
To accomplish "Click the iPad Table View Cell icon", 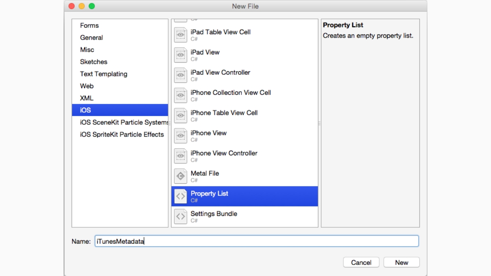I will [x=180, y=35].
